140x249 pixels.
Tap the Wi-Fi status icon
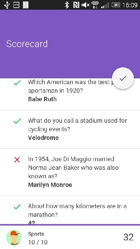click(95, 5)
